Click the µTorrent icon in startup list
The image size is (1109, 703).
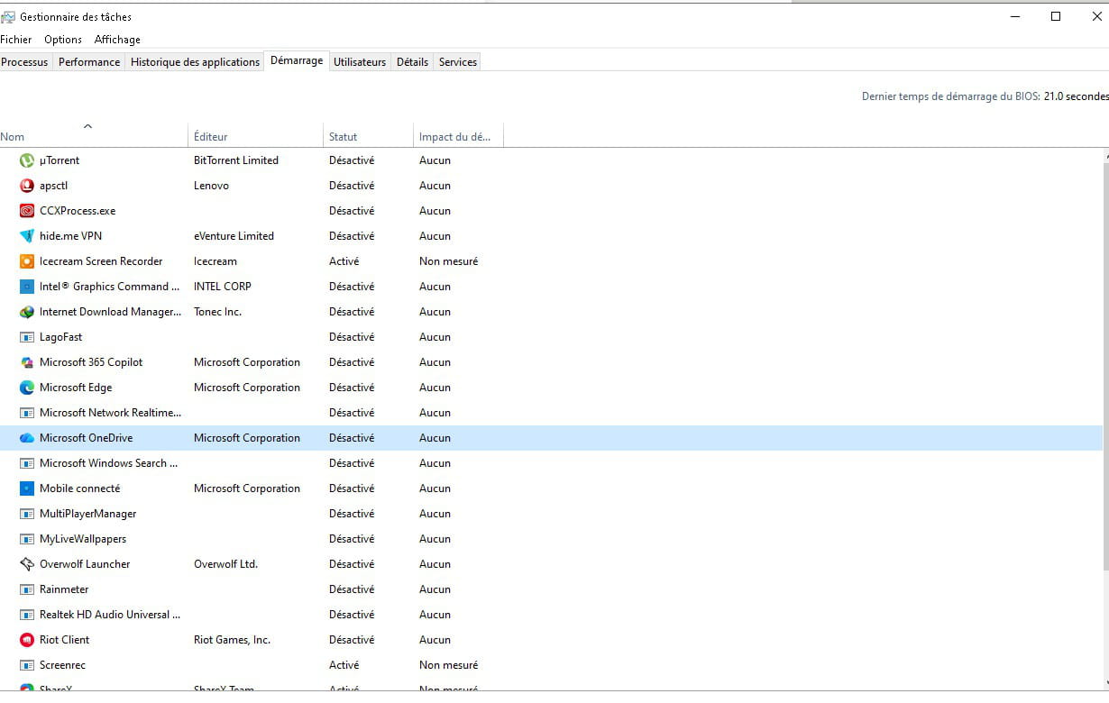click(27, 160)
